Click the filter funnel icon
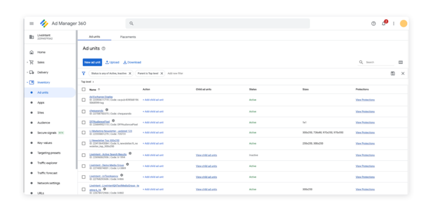The height and width of the screenshot is (211, 433). pyautogui.click(x=83, y=73)
